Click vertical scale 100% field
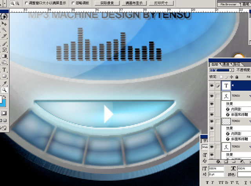The width and height of the screenshot is (251, 186). point(216,168)
